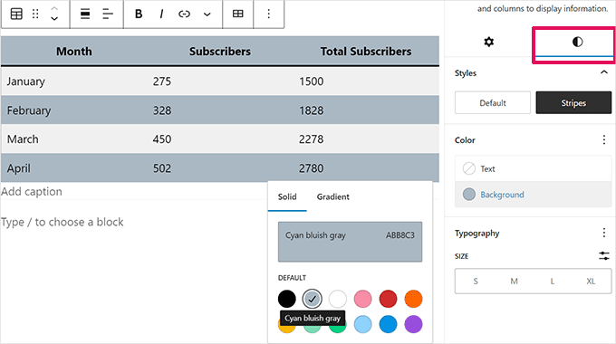Screen dimensions: 616x344
Task: Switch to the Styles half-circle tab
Action: click(x=577, y=42)
